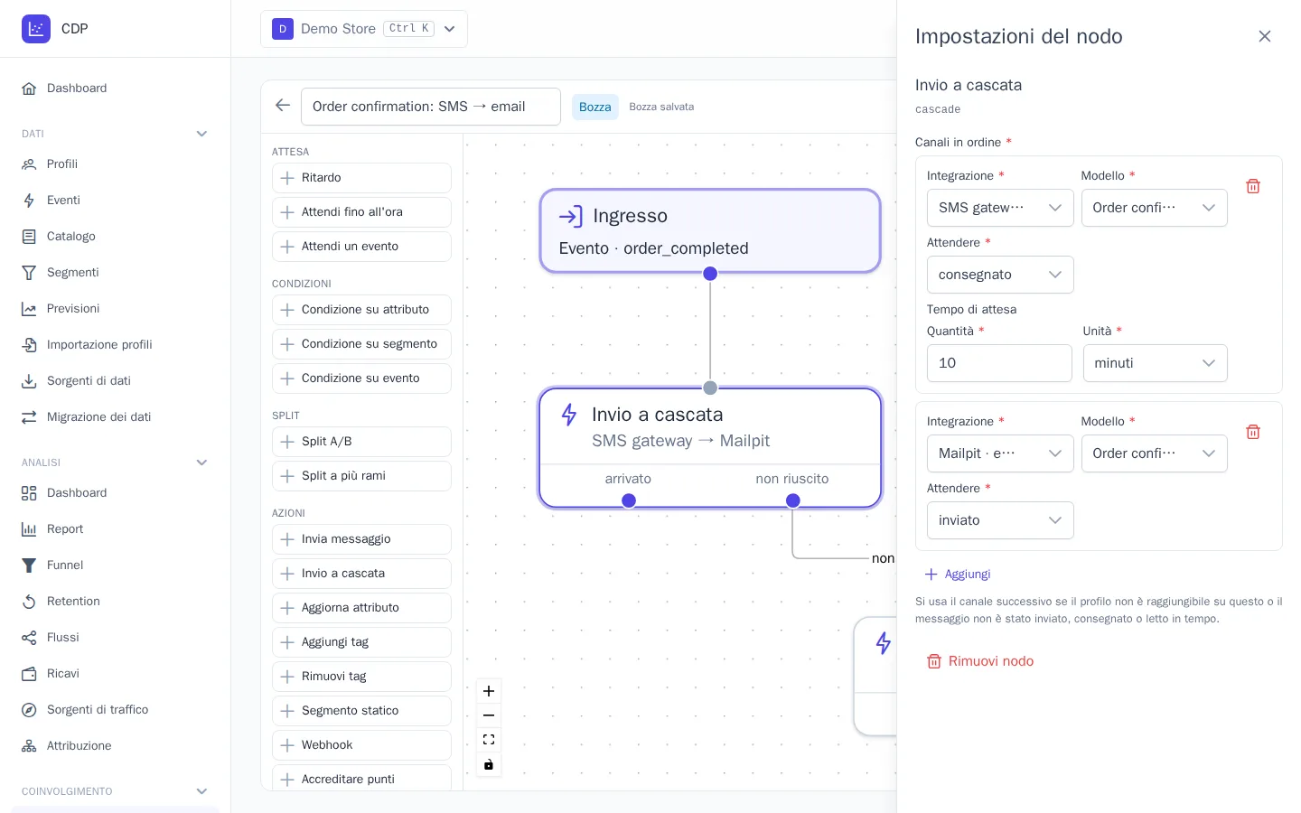Add a Split A/B node
This screenshot has height=813, width=1301.
361,442
